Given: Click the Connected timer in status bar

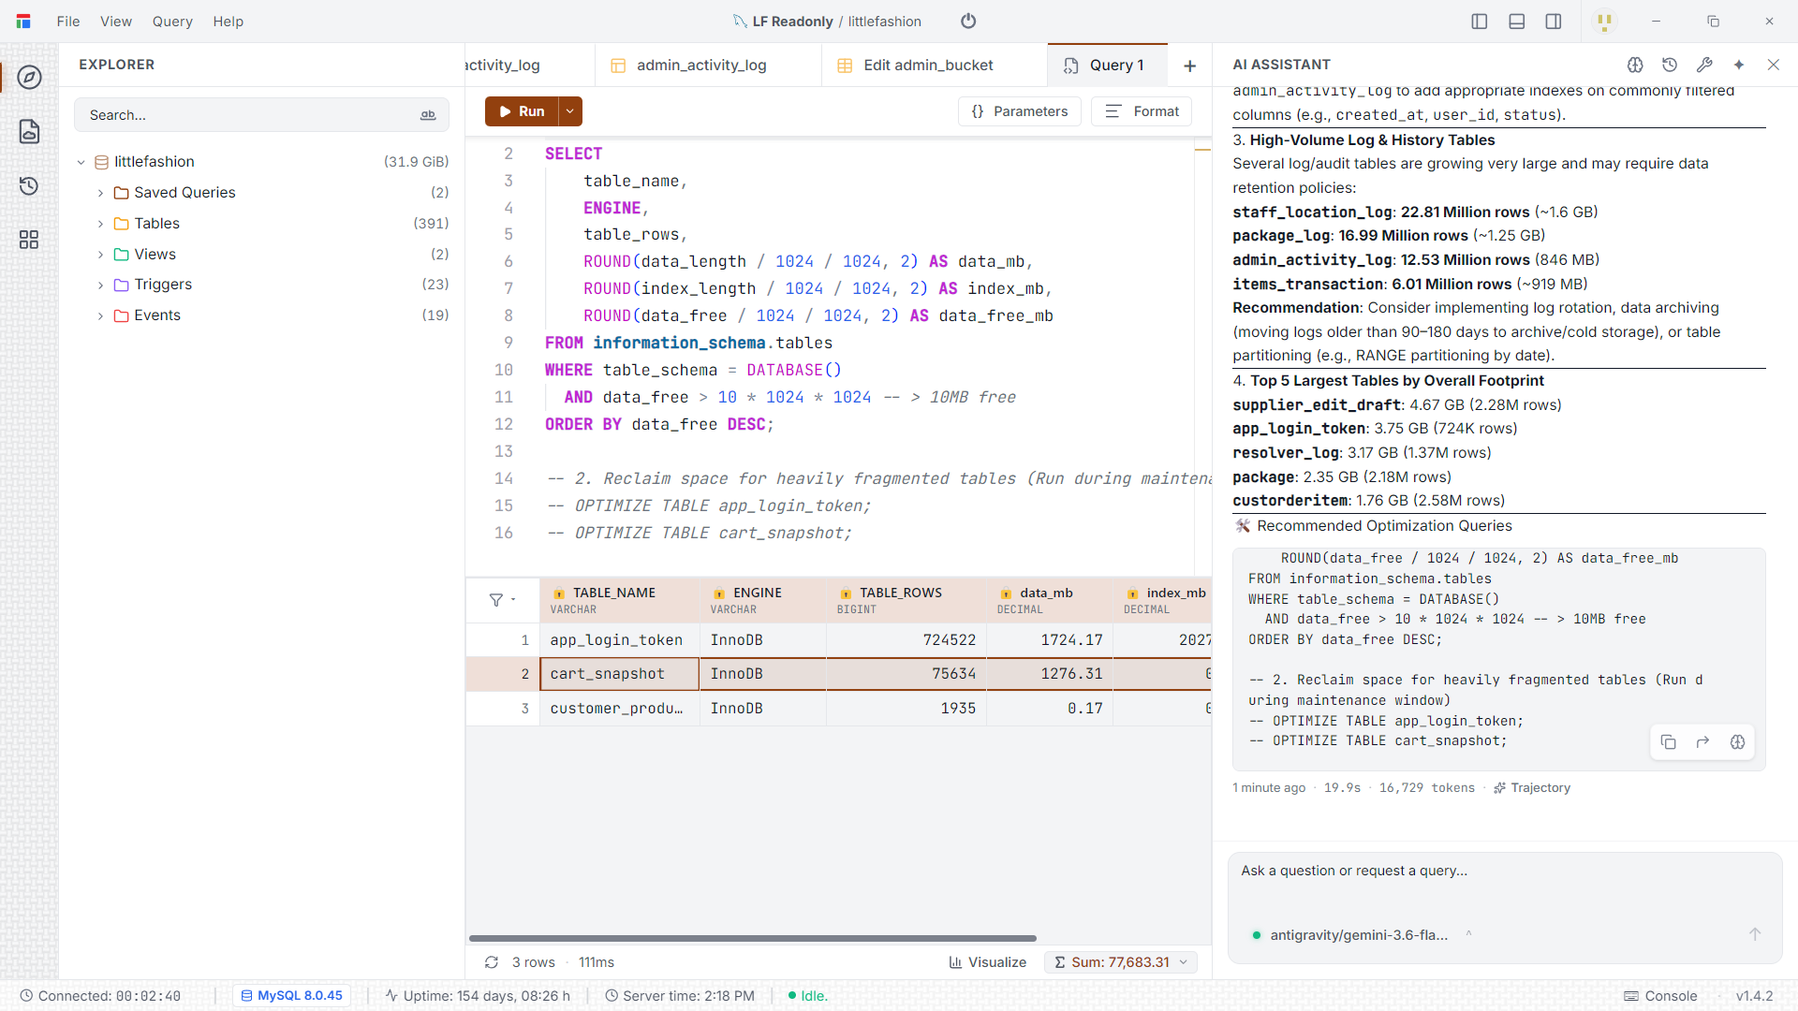Looking at the screenshot, I should (x=100, y=996).
